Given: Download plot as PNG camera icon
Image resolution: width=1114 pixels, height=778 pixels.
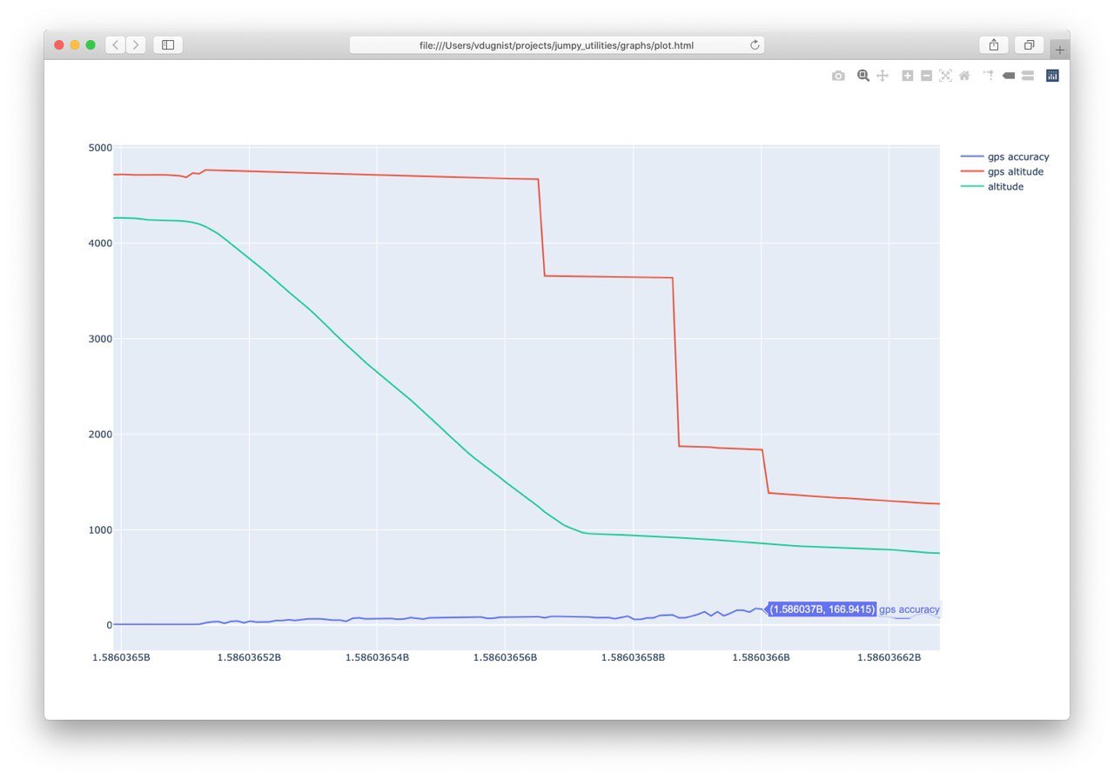Looking at the screenshot, I should point(838,76).
